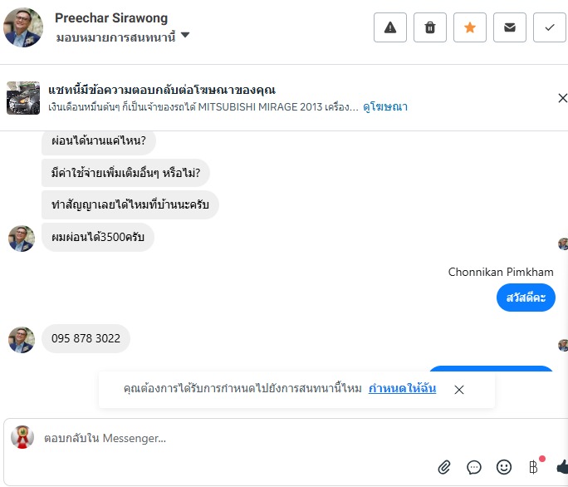
Task: Open saved replies speech bubble icon
Action: (x=474, y=467)
